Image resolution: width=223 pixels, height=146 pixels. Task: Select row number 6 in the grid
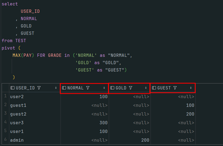point(5,139)
